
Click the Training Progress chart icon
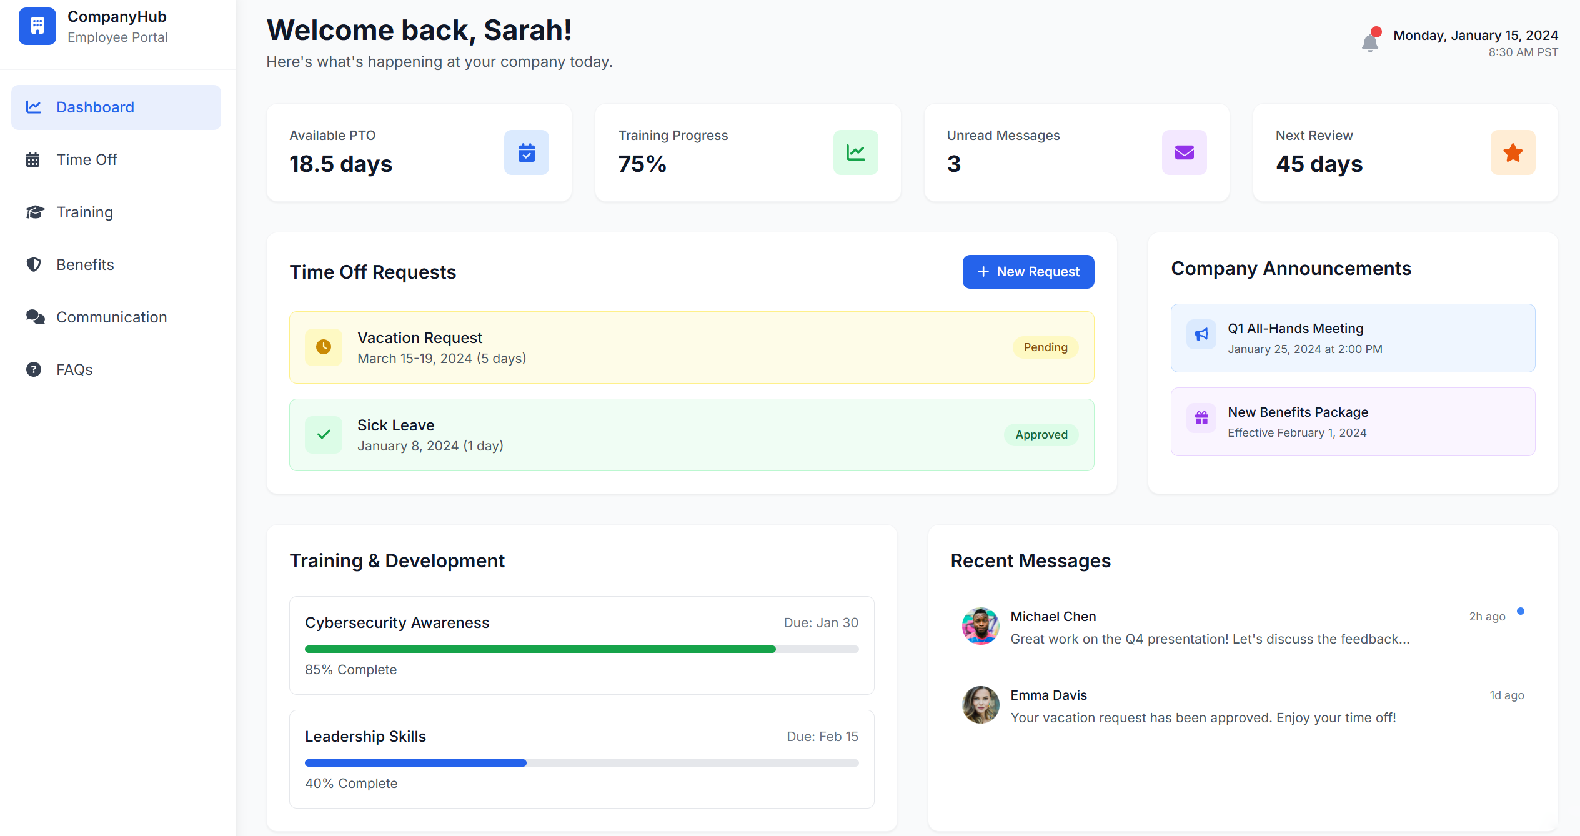[x=855, y=152]
